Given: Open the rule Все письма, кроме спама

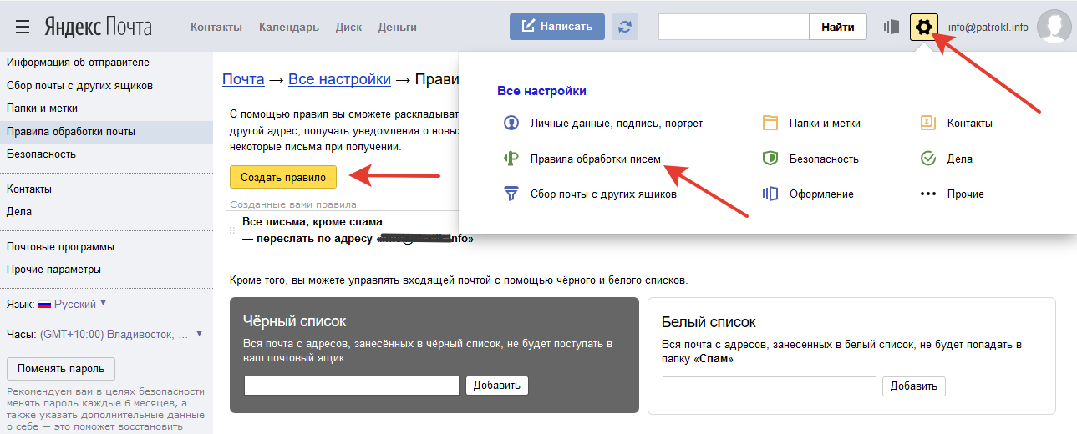Looking at the screenshot, I should 312,222.
